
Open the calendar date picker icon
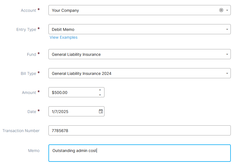pyautogui.click(x=101, y=111)
